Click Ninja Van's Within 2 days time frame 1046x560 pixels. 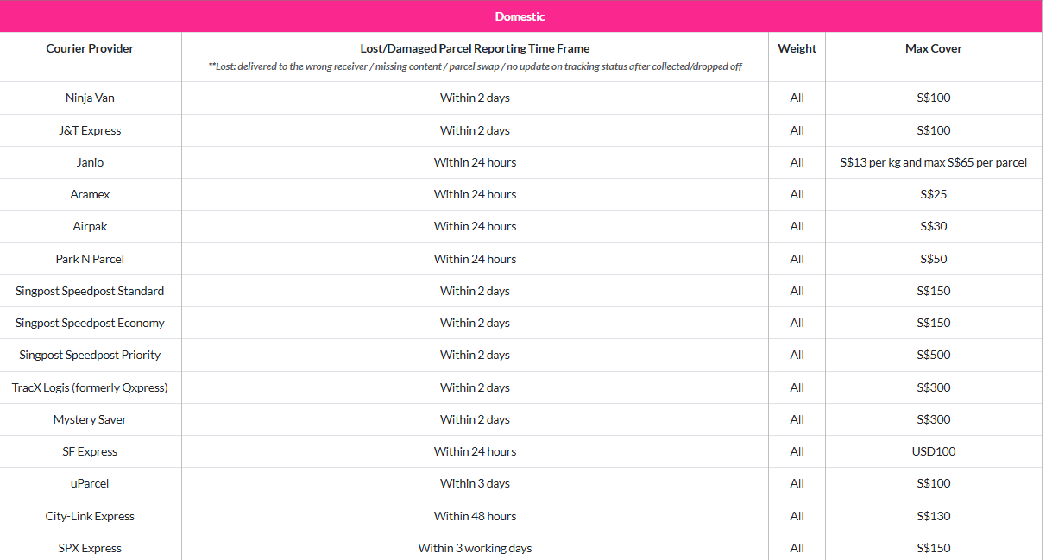coord(475,98)
